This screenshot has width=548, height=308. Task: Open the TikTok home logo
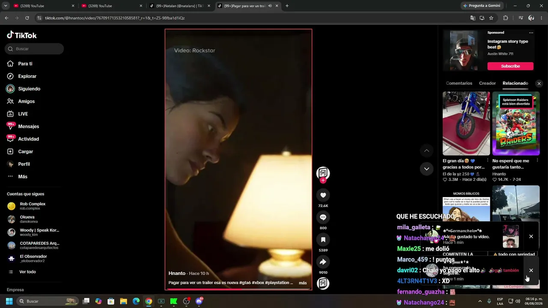click(x=22, y=35)
